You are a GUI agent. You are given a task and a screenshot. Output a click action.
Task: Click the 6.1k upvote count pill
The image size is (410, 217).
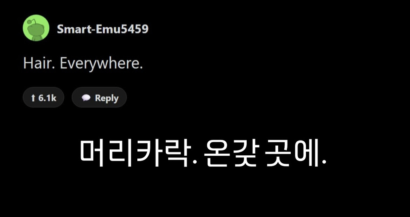click(x=43, y=98)
